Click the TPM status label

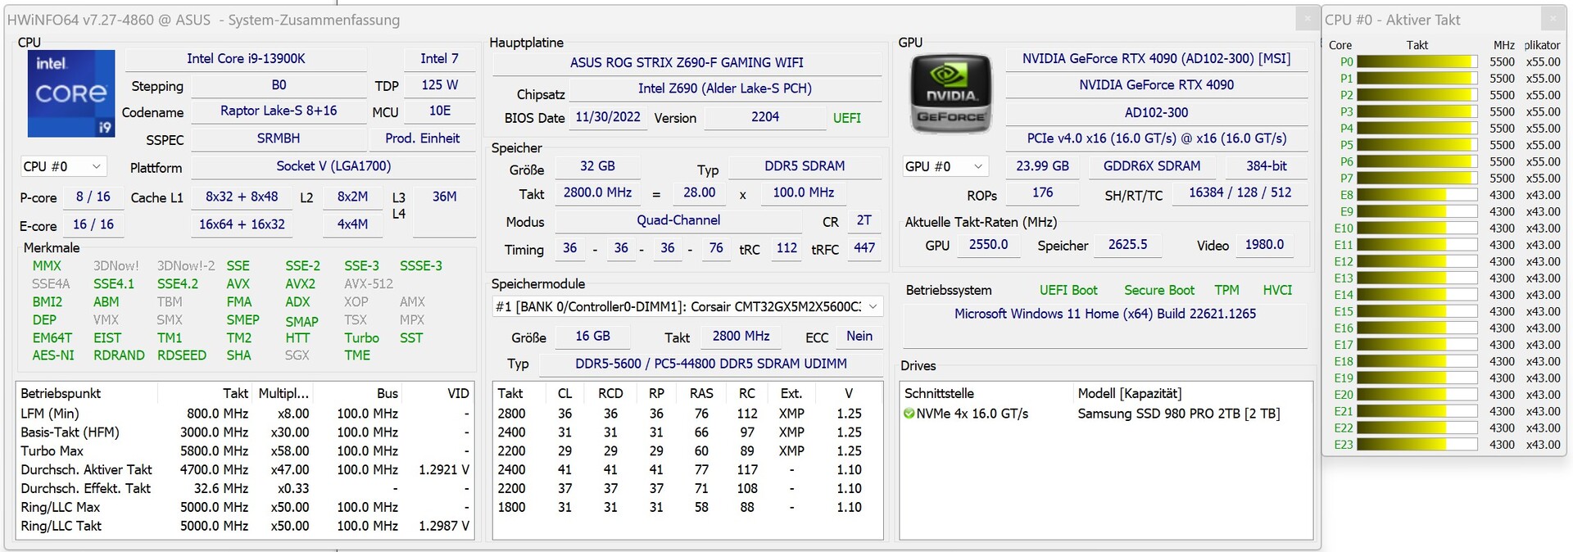point(1226,290)
